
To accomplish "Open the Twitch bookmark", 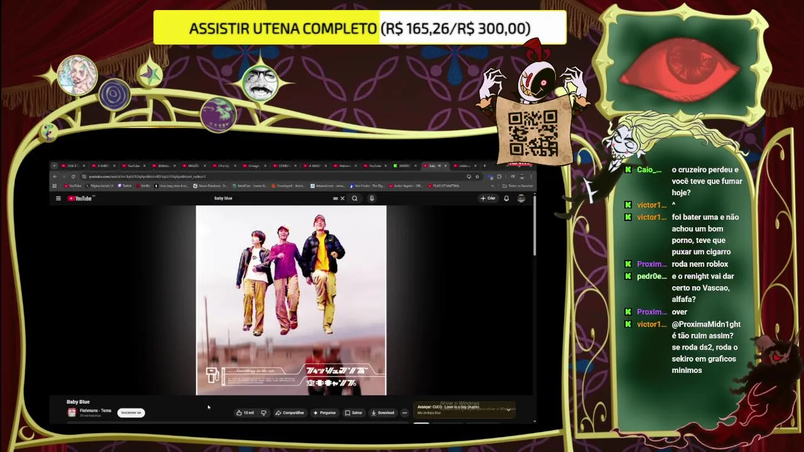I will click(124, 186).
